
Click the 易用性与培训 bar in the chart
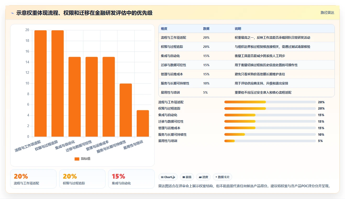point(143,123)
